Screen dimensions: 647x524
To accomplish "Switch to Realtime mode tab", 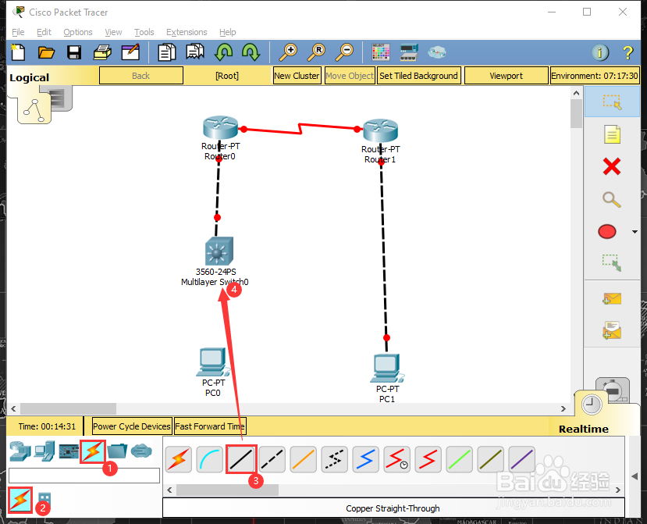I will 592,405.
